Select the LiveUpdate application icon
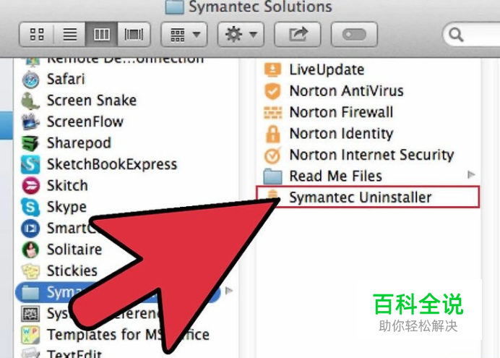This screenshot has width=500, height=358. (x=272, y=69)
